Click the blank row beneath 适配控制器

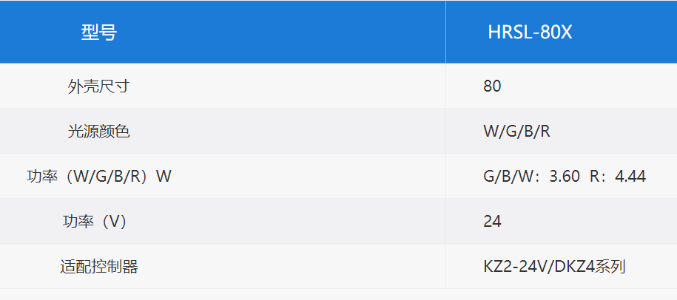pyautogui.click(x=339, y=294)
